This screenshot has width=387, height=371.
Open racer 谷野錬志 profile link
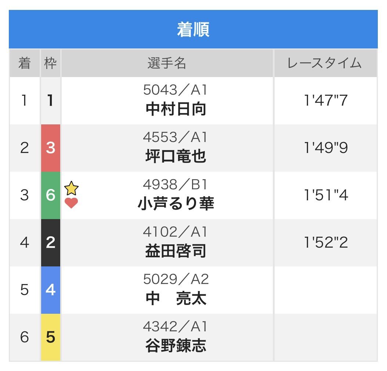[176, 346]
